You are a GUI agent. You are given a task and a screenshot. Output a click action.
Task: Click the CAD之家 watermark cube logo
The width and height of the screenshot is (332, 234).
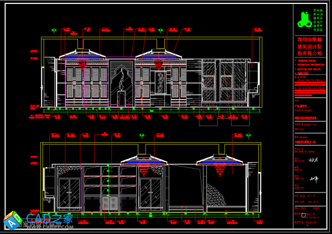click(12, 220)
